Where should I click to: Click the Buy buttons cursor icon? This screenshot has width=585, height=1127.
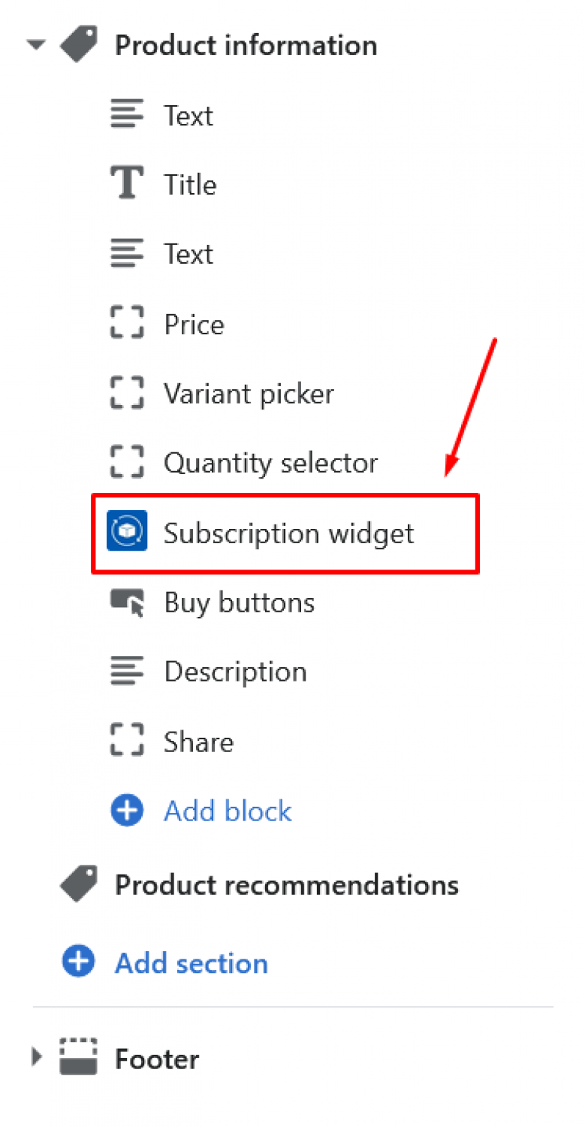click(127, 603)
